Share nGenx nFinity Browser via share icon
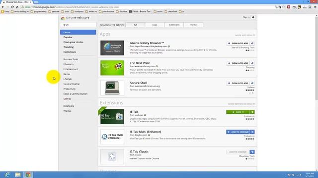This screenshot has width=318, height=178. click(252, 43)
